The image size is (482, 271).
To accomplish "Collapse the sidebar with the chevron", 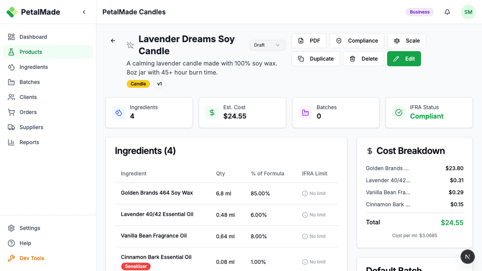I will point(84,12).
